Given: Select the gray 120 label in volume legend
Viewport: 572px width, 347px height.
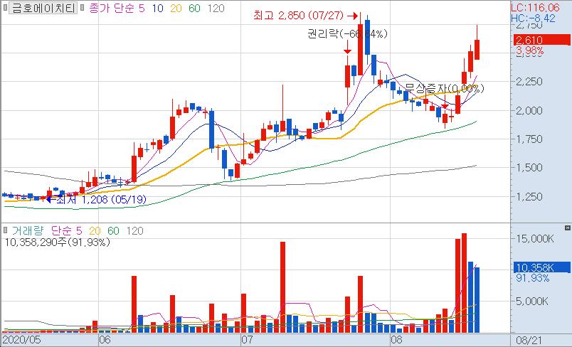Looking at the screenshot, I should tap(134, 230).
